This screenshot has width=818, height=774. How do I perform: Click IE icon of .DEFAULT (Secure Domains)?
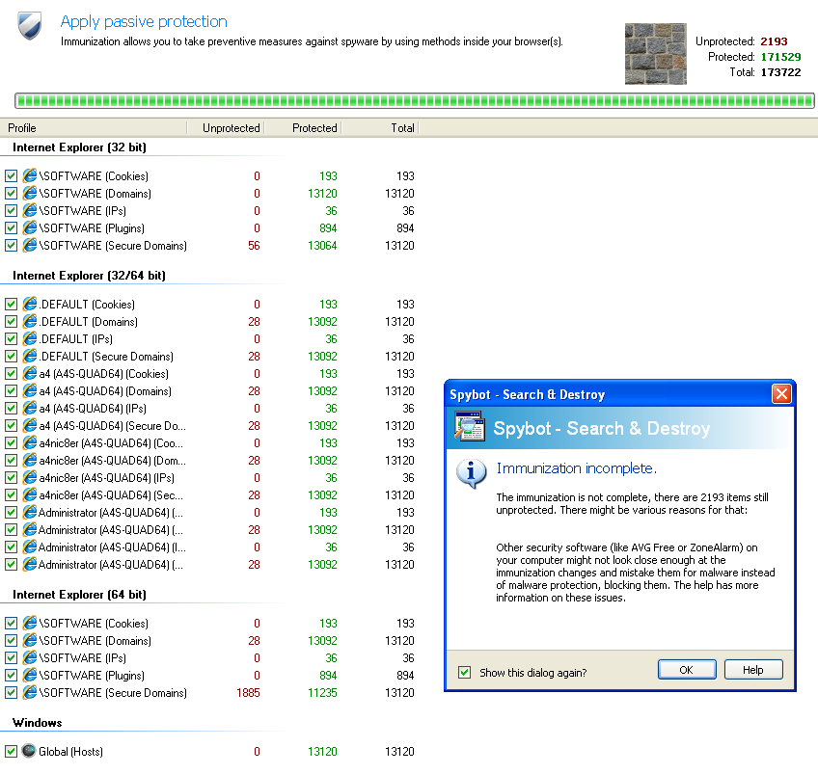tap(30, 356)
